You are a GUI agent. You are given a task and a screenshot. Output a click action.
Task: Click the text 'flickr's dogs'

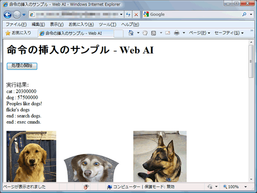pos(18,110)
